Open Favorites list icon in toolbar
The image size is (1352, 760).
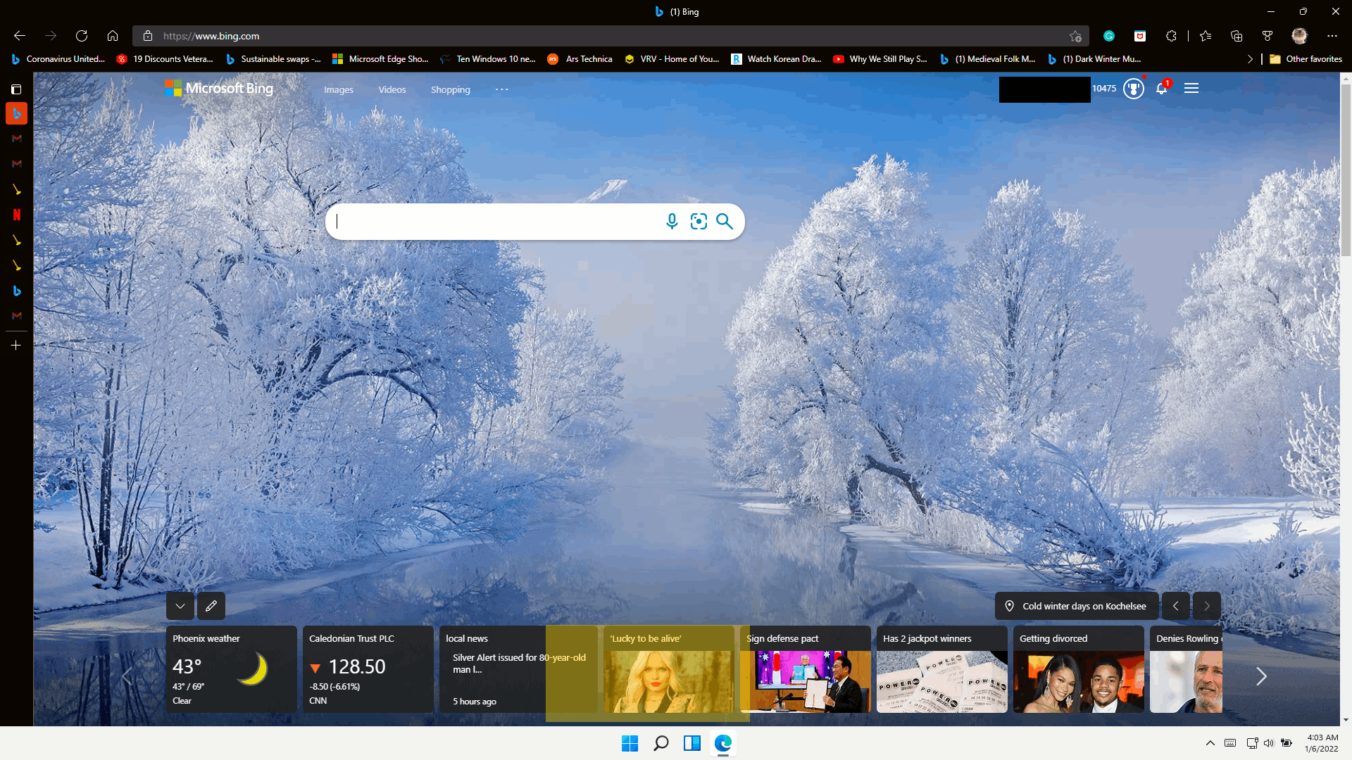(1206, 36)
